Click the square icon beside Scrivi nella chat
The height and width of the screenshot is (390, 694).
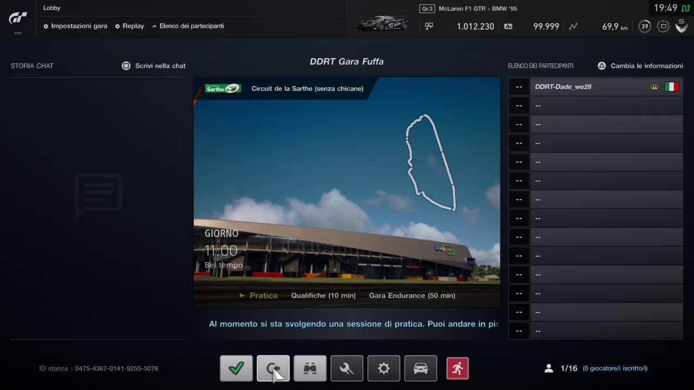(126, 66)
